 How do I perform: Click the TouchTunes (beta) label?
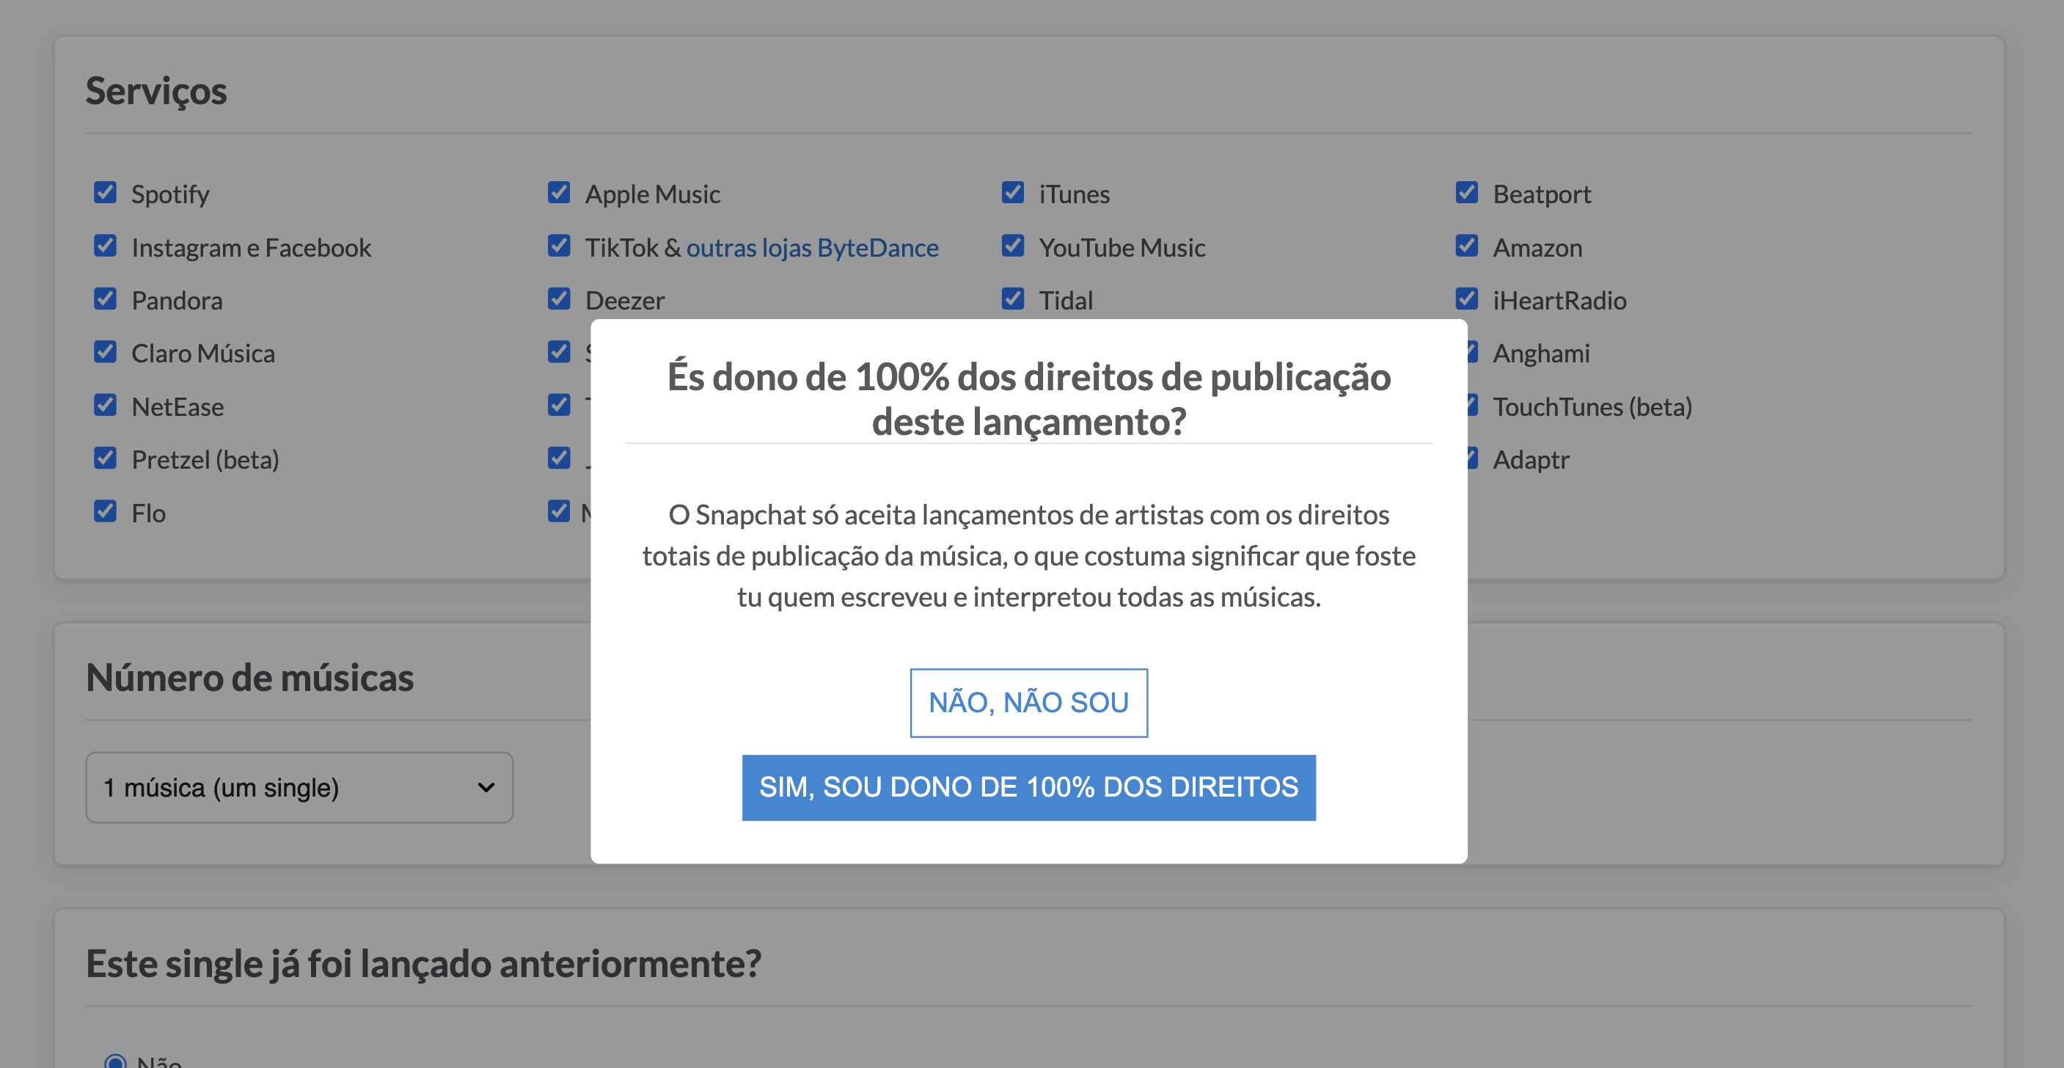pyautogui.click(x=1592, y=407)
